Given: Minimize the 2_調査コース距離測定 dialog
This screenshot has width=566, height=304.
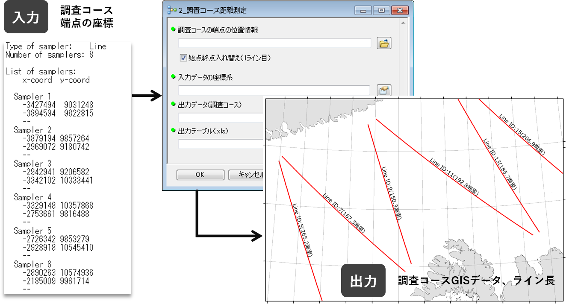Looking at the screenshot, I should click(362, 10).
